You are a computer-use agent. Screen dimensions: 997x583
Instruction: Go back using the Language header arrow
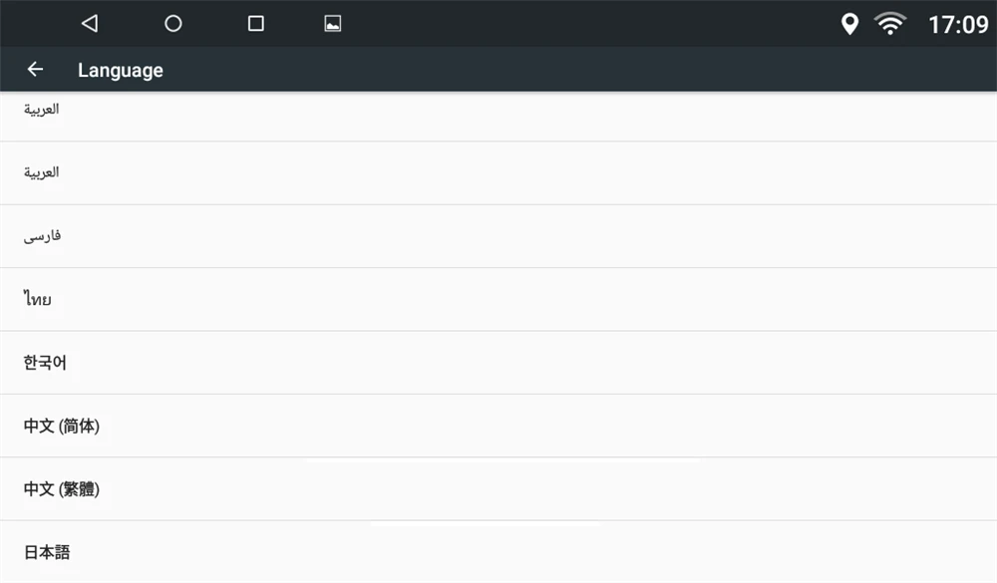point(36,70)
